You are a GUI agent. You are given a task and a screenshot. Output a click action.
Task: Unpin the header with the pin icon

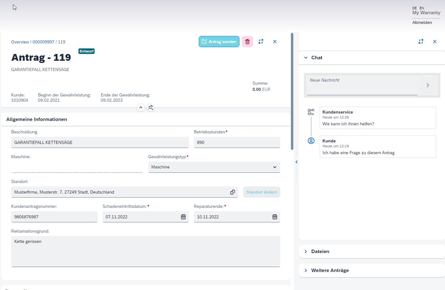coord(151,107)
